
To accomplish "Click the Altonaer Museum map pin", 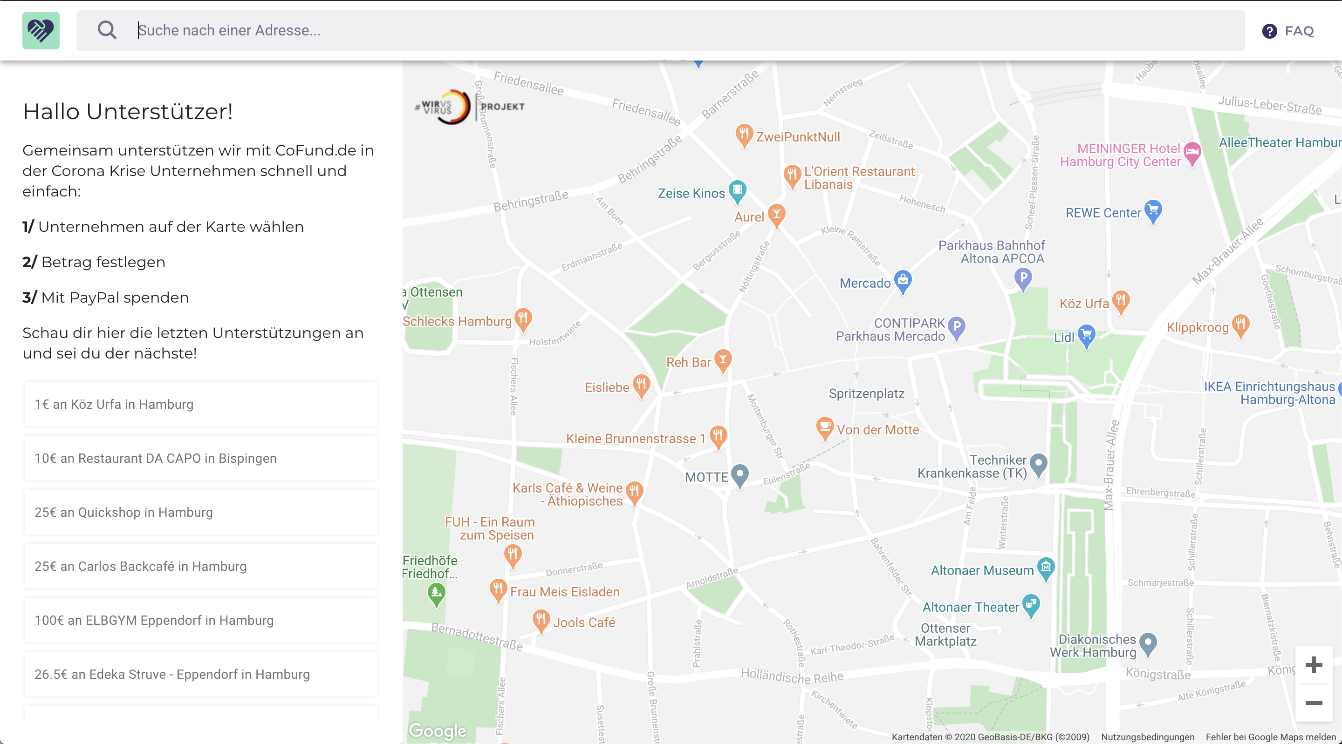I will pos(1046,568).
